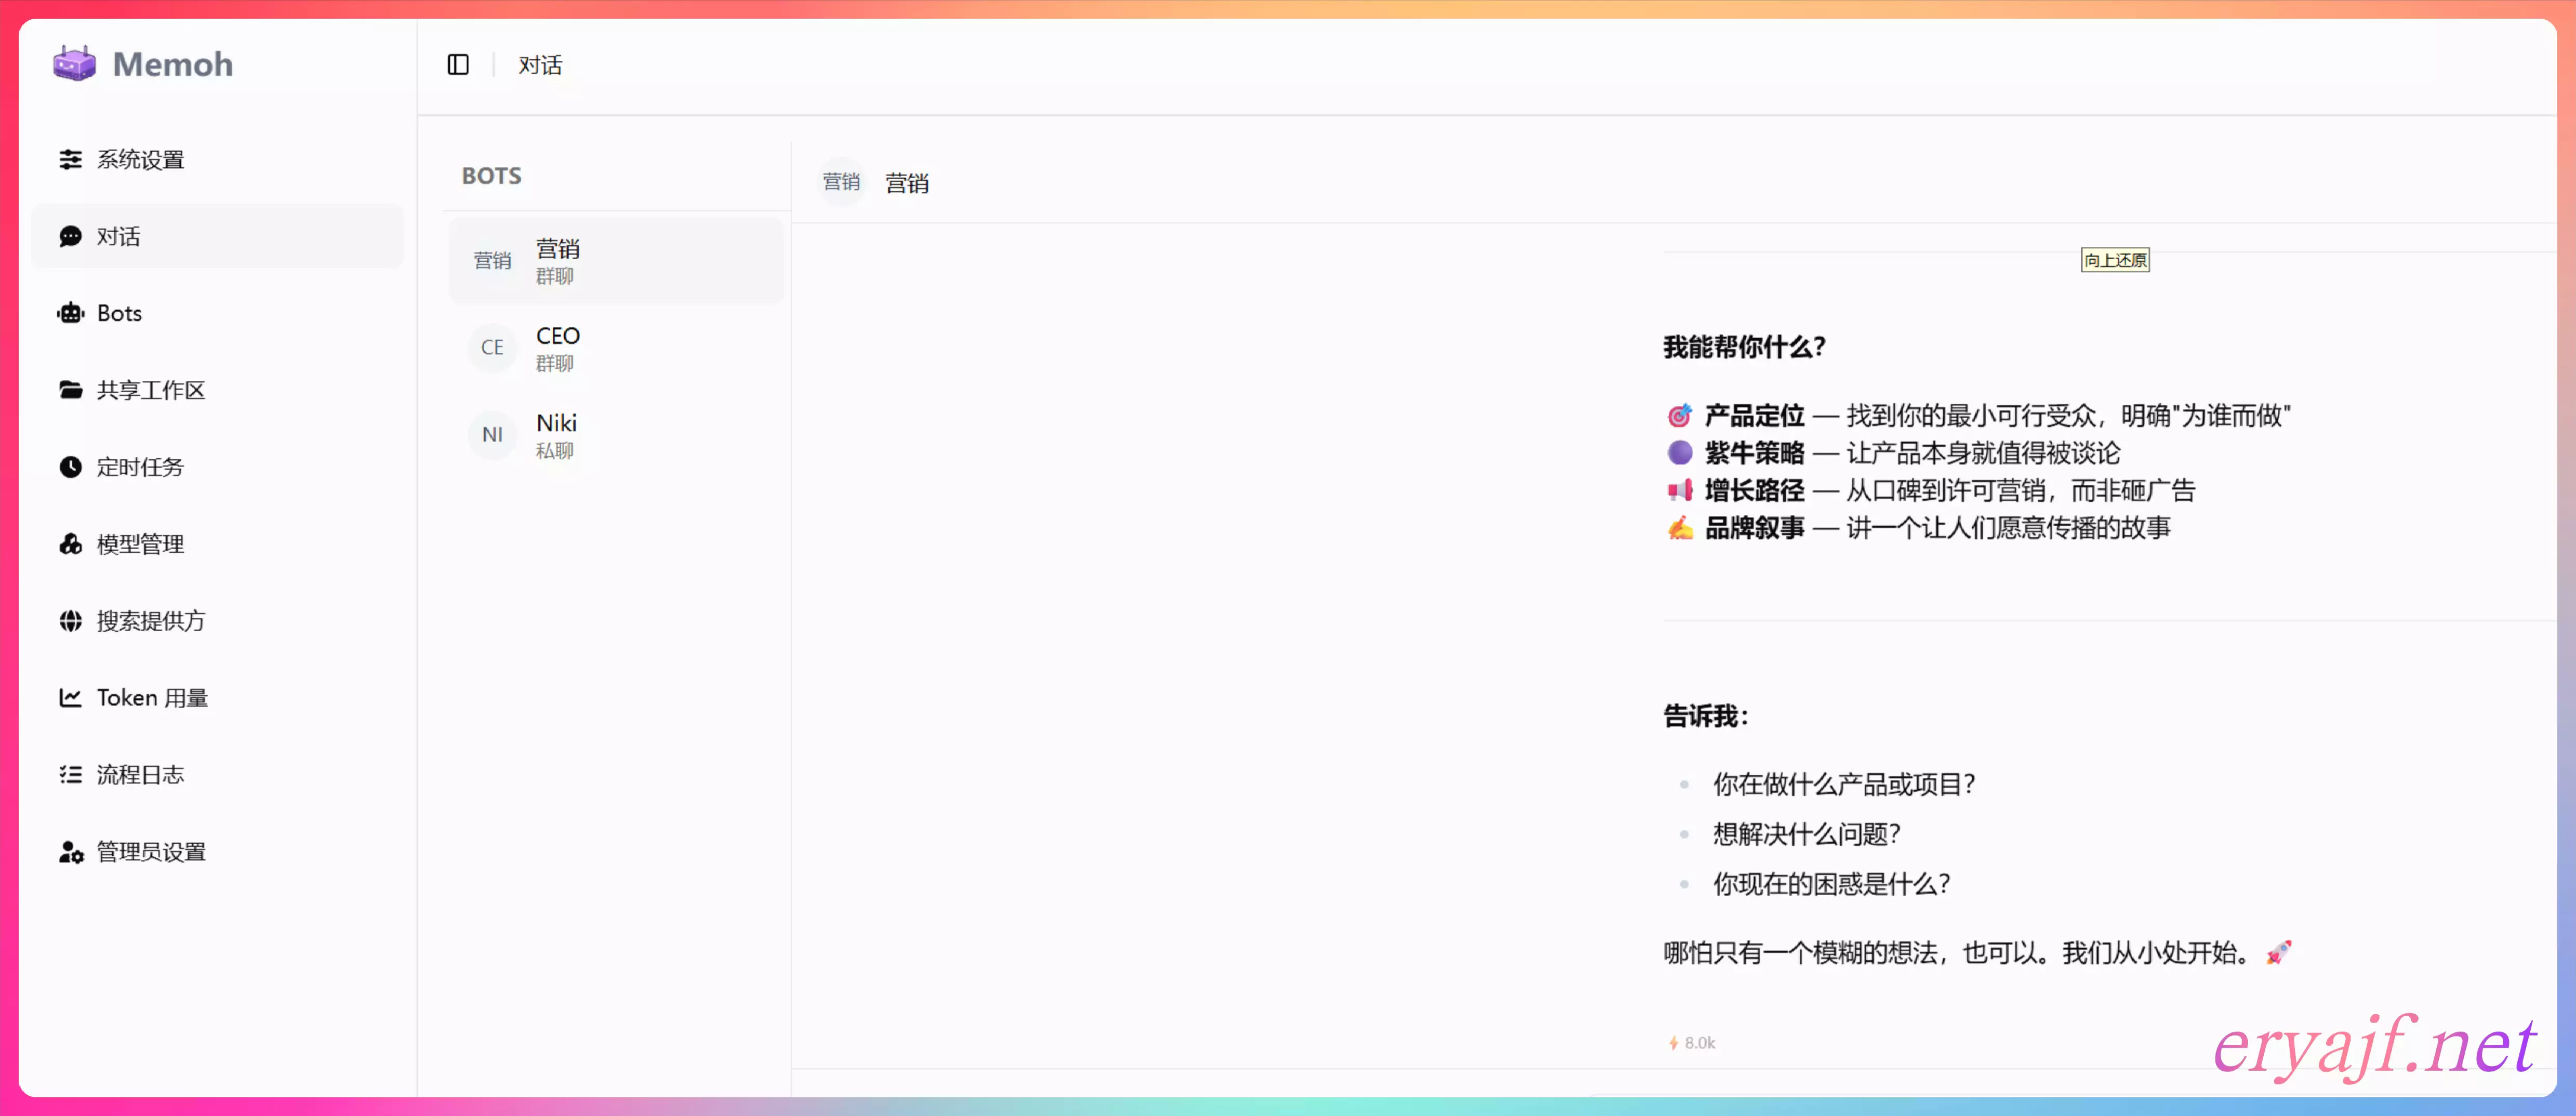Open 搜索提供方 via the globe icon
Screen dimensions: 2576x1116
pos(70,621)
